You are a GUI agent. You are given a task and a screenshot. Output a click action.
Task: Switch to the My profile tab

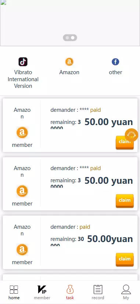click(126, 292)
